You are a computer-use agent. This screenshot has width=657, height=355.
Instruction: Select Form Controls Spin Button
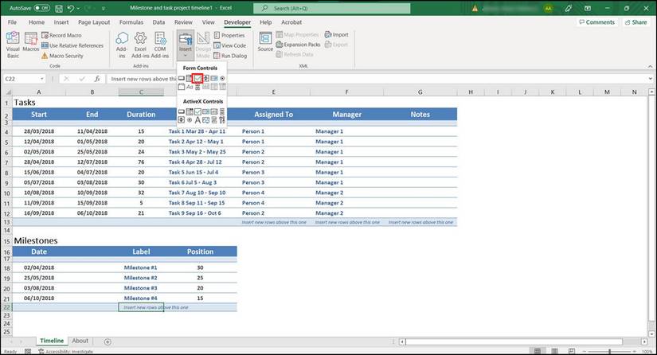click(205, 78)
